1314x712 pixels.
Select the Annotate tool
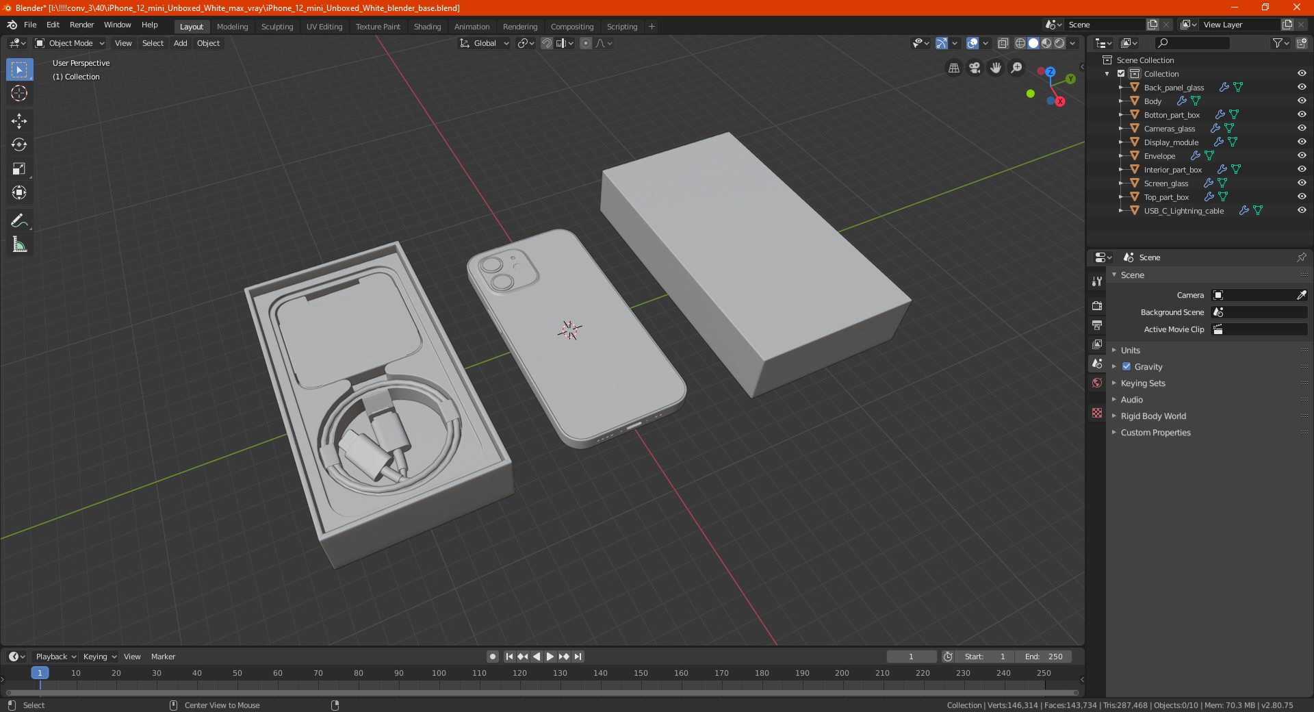point(19,220)
